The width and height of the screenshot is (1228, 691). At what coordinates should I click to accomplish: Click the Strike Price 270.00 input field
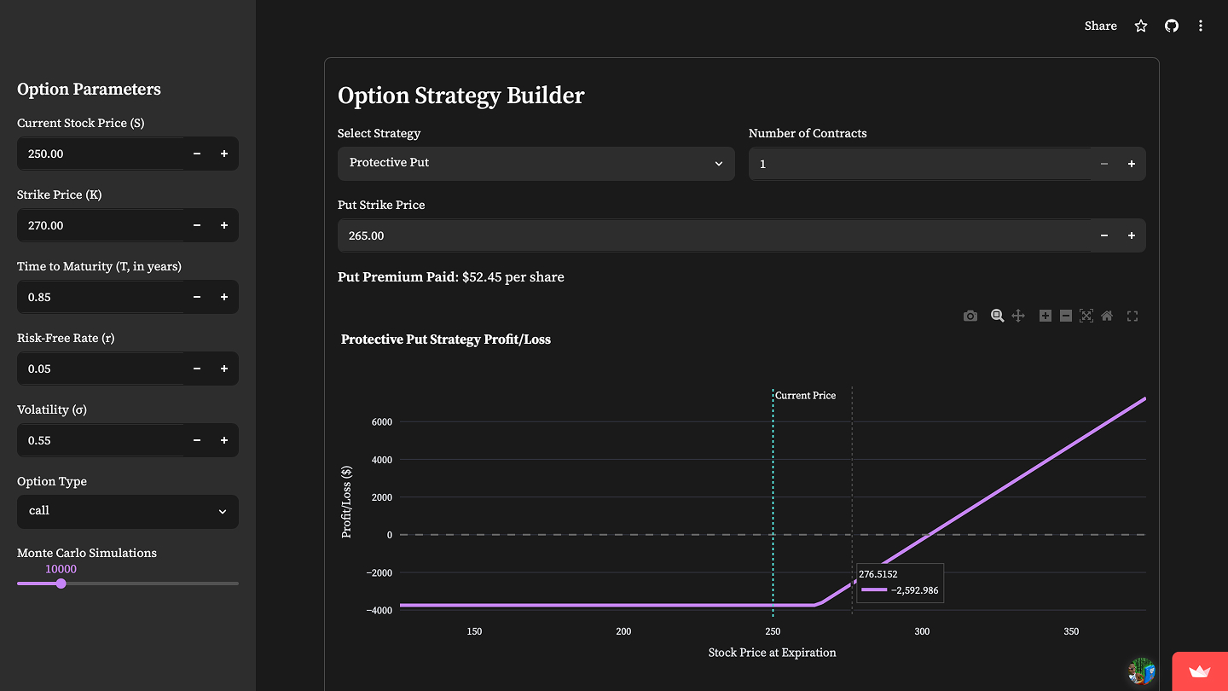(x=101, y=225)
